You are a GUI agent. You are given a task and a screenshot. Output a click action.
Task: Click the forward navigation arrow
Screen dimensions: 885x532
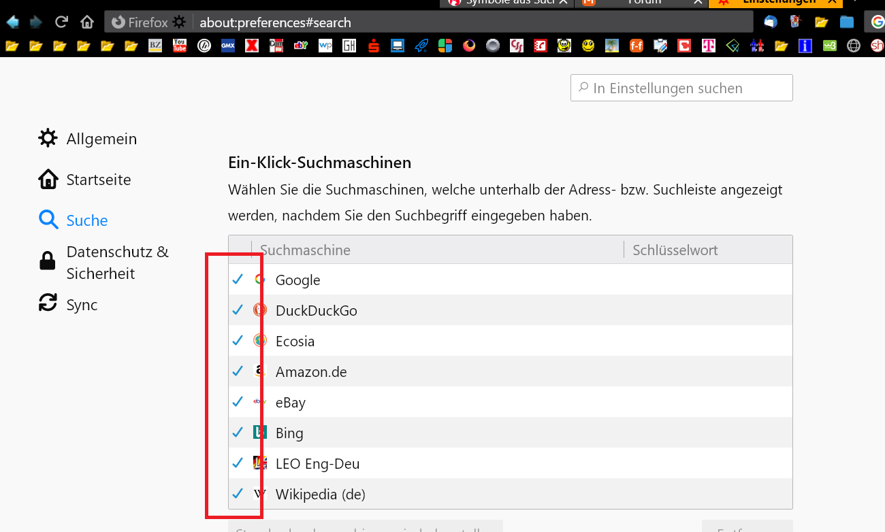[x=36, y=22]
